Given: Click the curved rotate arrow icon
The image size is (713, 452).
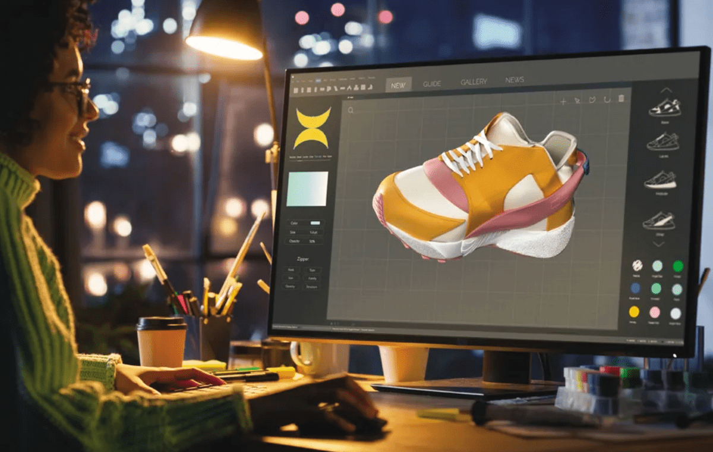Looking at the screenshot, I should click(607, 99).
